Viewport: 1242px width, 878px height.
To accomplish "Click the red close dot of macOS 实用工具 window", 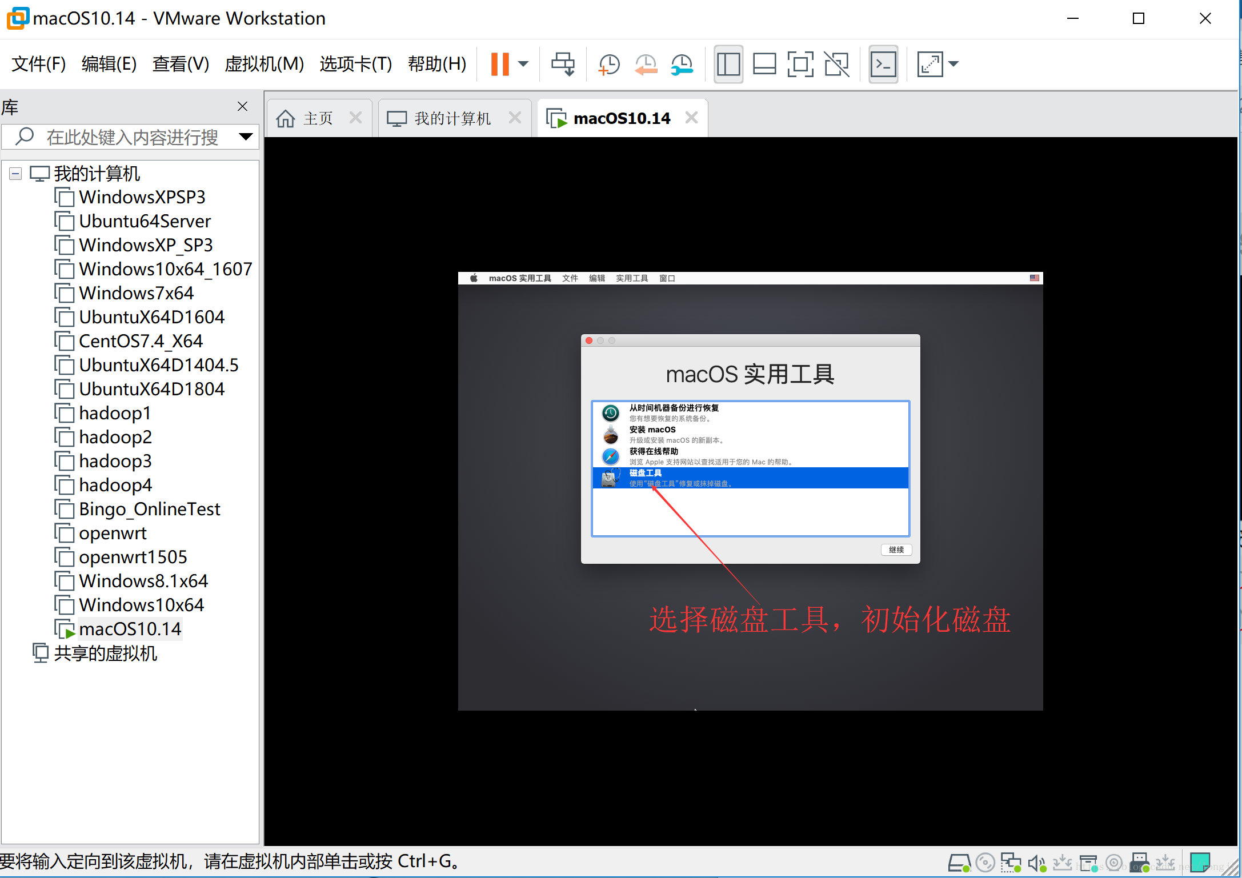I will [589, 340].
